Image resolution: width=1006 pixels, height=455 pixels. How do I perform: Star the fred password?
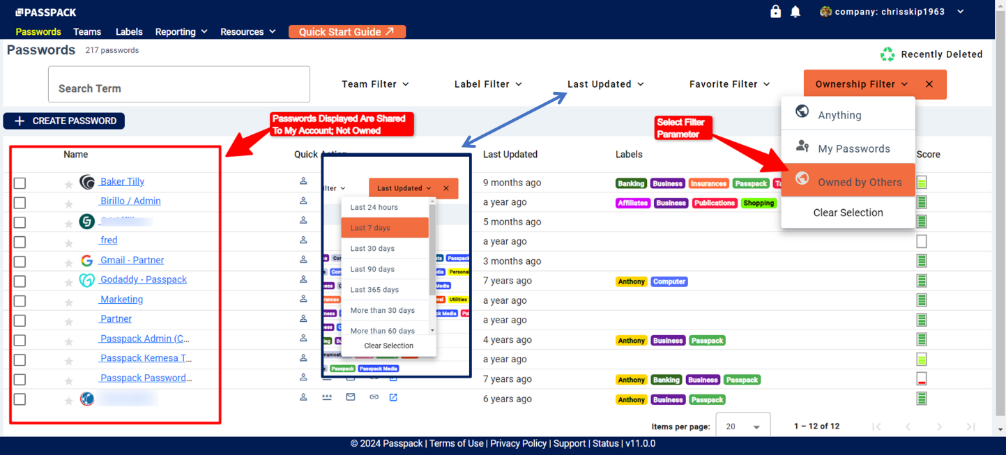[68, 243]
